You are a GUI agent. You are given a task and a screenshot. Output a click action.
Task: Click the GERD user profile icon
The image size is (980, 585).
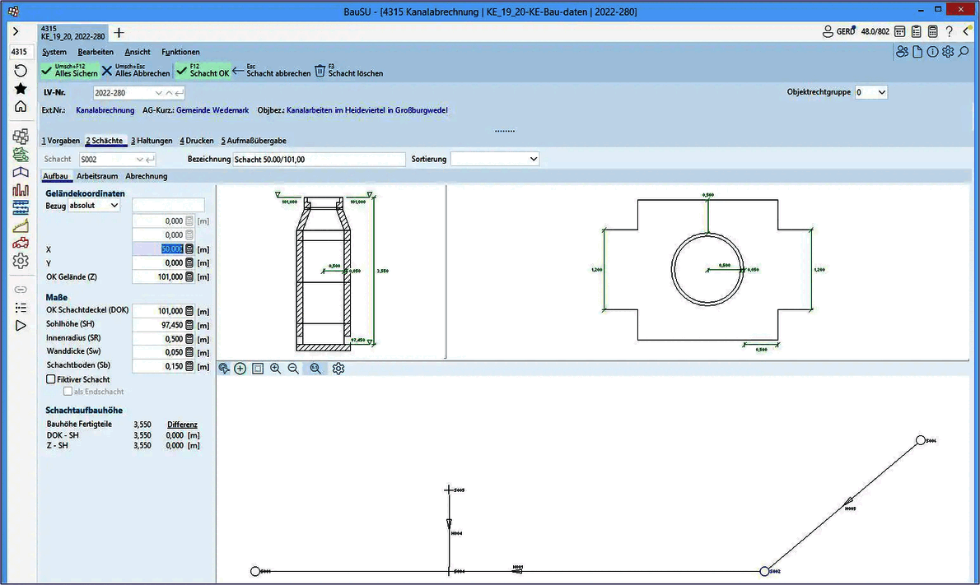click(x=828, y=31)
